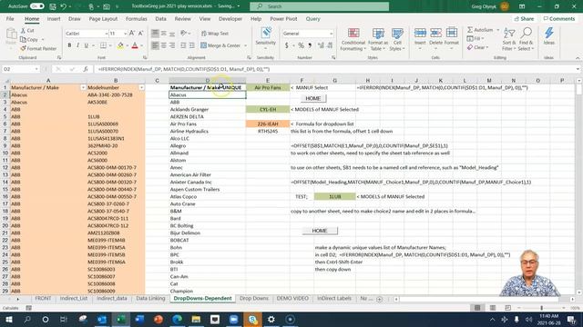This screenshot has width=583, height=327.
Task: Open the Modelnumber filter dropdown
Action: (x=141, y=87)
